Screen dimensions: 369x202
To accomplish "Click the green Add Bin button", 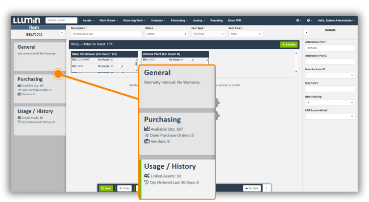I will pyautogui.click(x=288, y=44).
